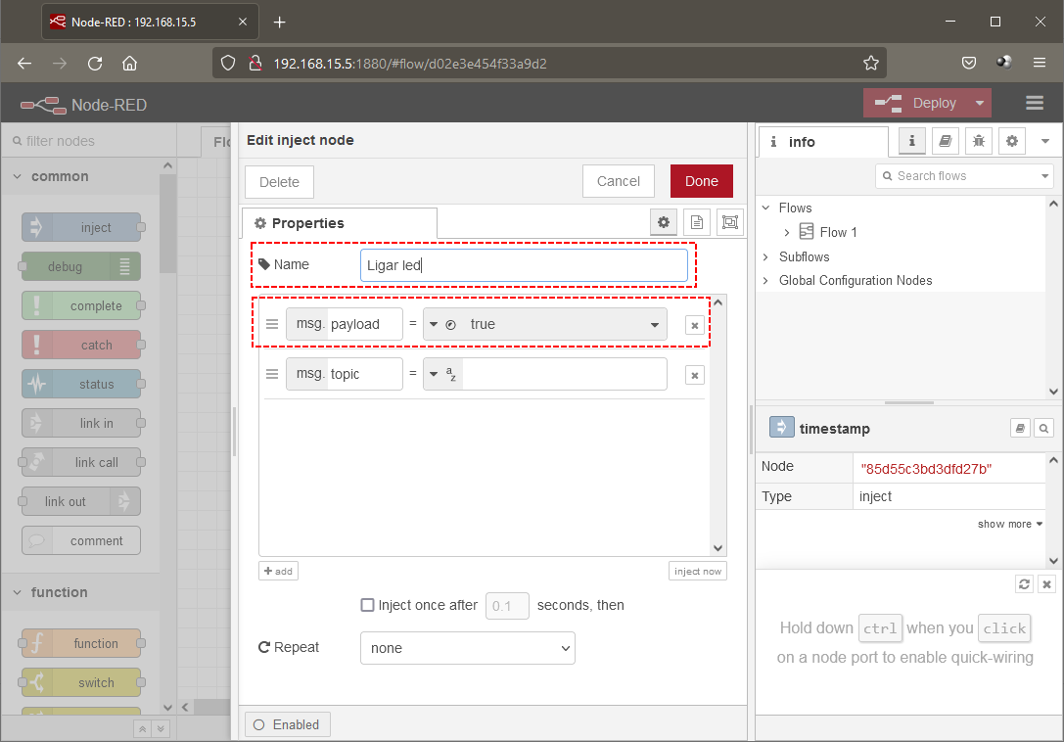Open node description document icon
Image resolution: width=1064 pixels, height=742 pixels.
pyautogui.click(x=697, y=222)
